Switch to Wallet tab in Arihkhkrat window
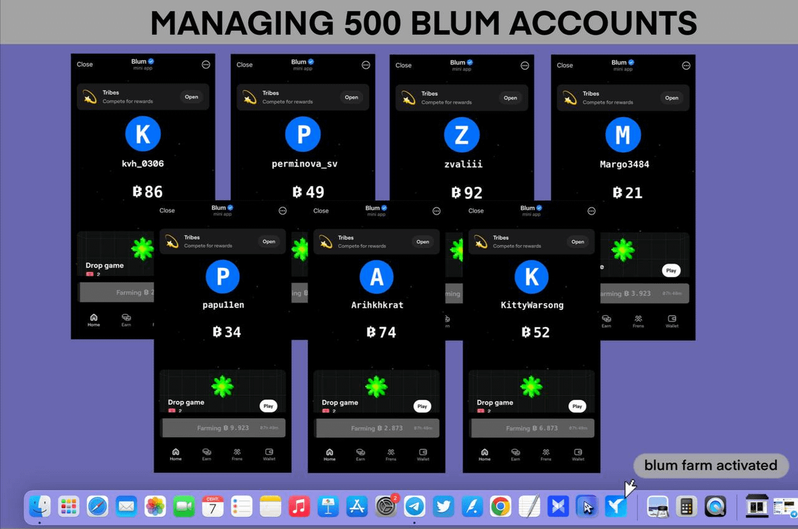 coord(424,455)
